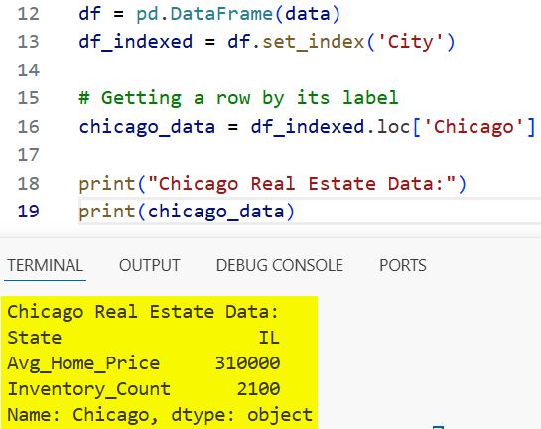Open the OUTPUT tab
This screenshot has height=429, width=541.
click(x=150, y=266)
